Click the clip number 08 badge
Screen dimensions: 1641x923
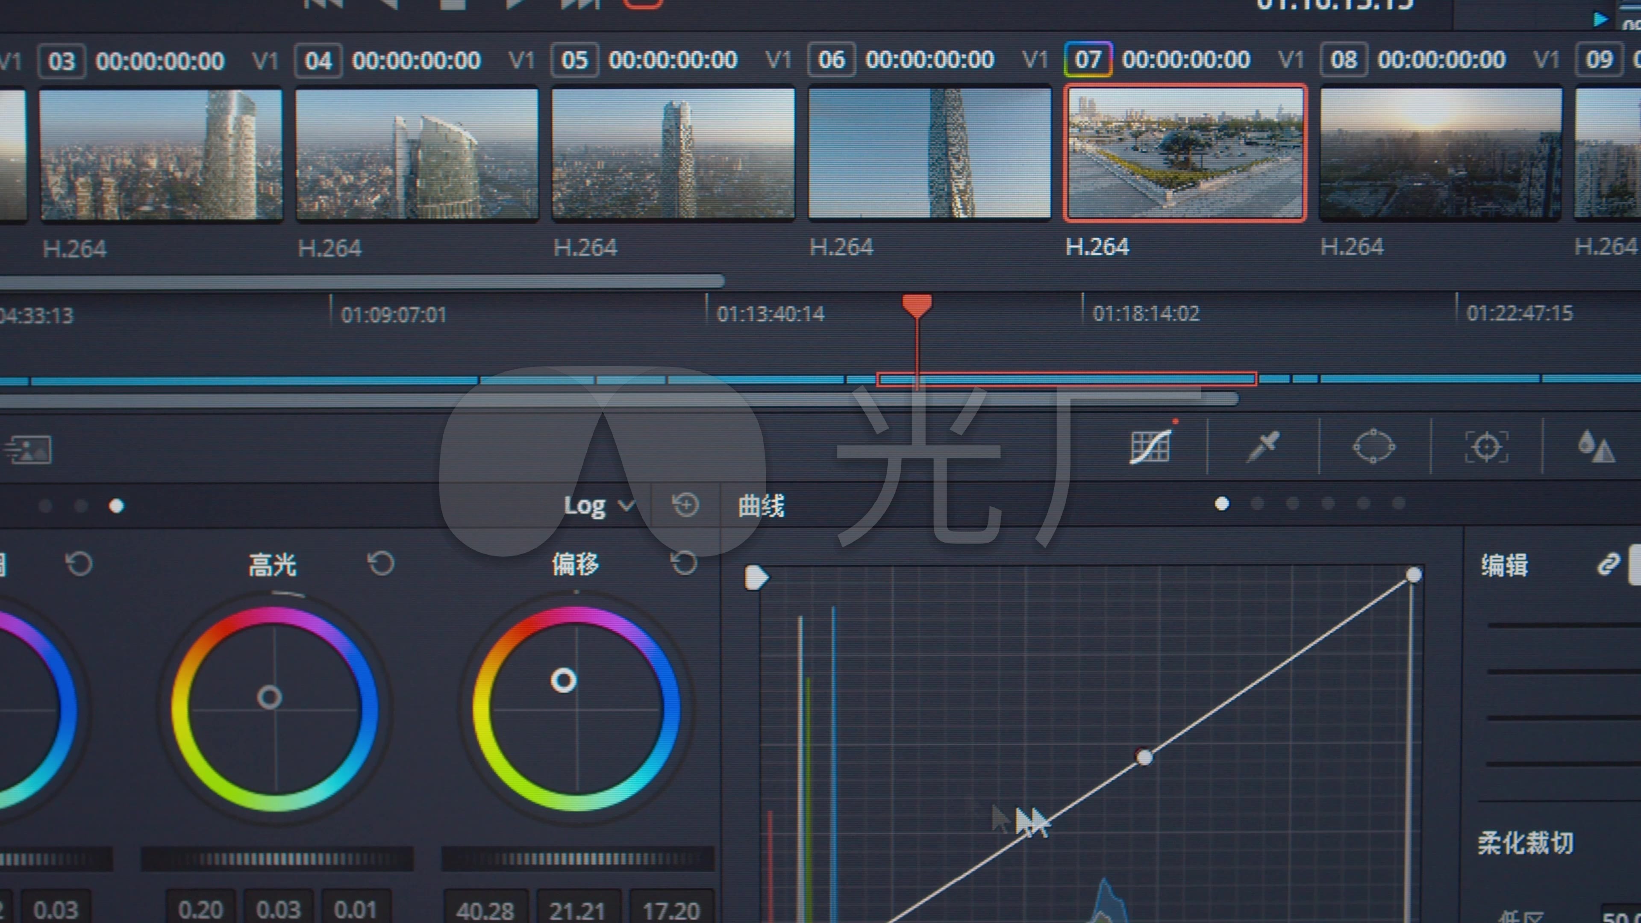coord(1344,59)
